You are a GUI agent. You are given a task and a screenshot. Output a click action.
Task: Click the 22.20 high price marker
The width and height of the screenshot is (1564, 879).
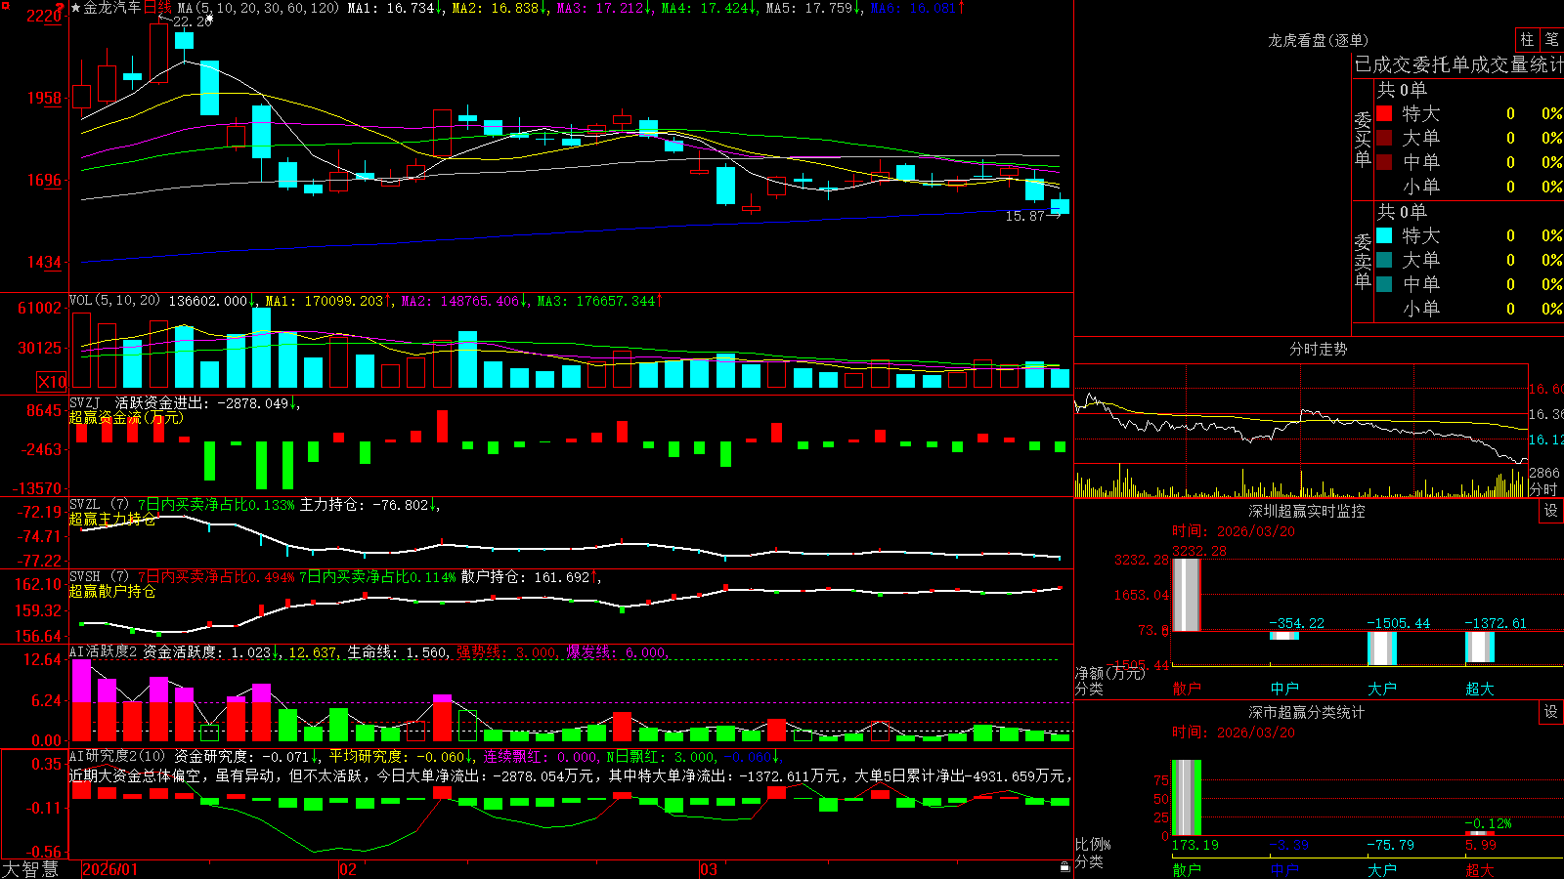point(192,21)
